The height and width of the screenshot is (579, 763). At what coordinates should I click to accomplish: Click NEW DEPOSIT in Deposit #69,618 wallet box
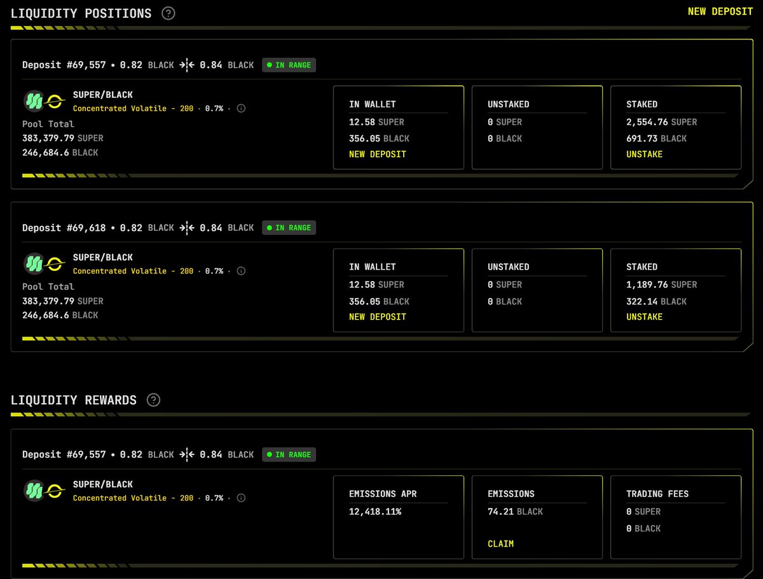tap(378, 317)
